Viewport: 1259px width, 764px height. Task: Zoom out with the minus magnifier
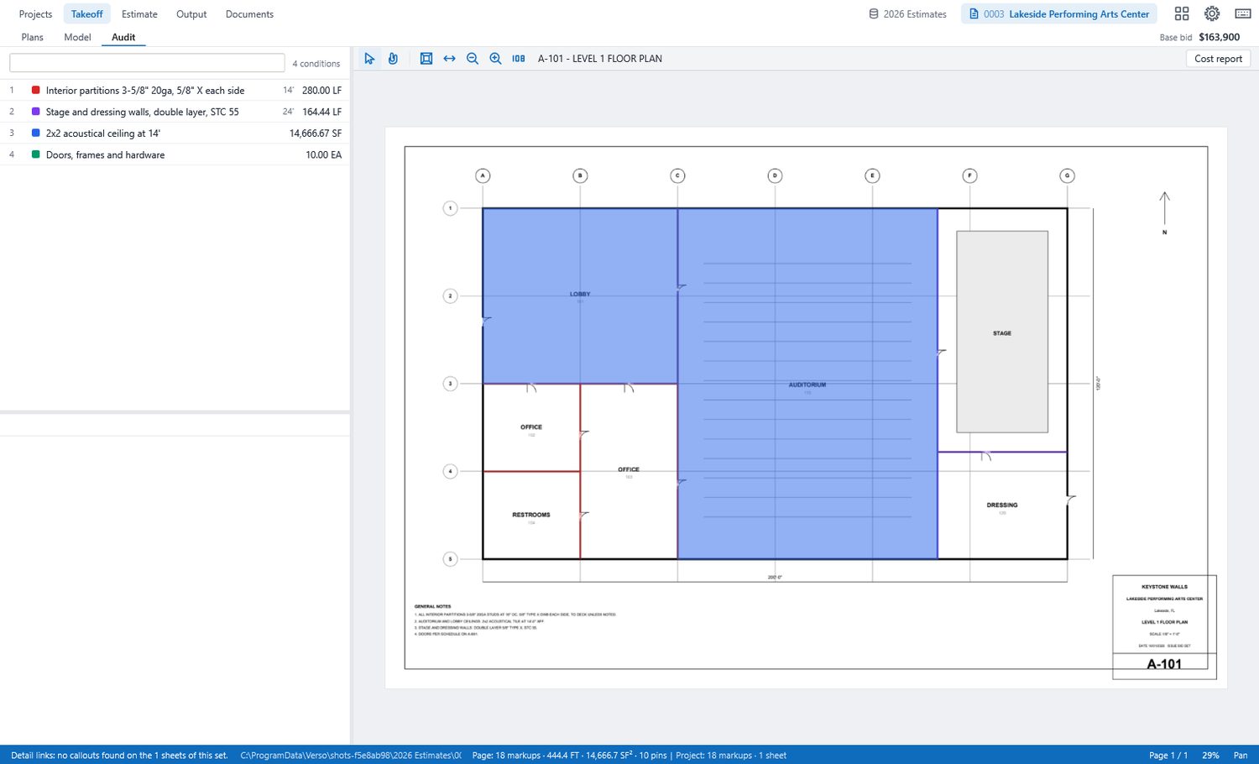(473, 59)
